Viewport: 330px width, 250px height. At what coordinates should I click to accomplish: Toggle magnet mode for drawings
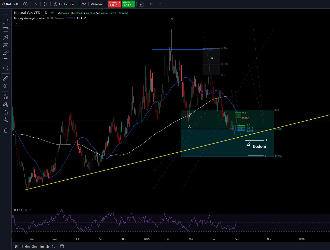coord(6,97)
